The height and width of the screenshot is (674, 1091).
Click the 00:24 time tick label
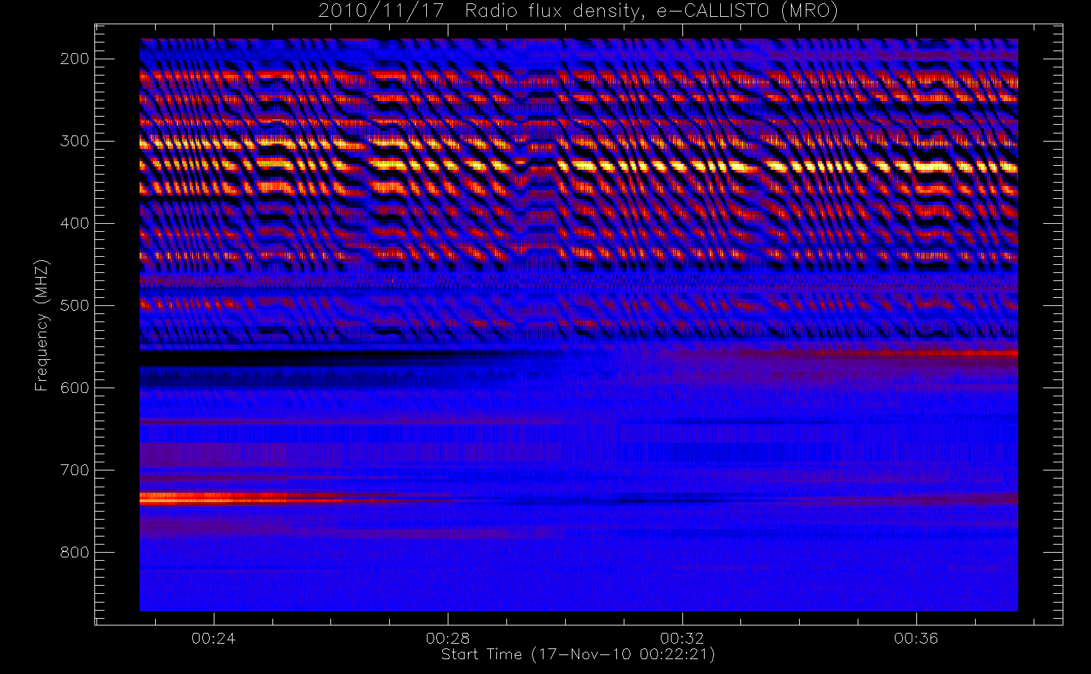pos(214,638)
